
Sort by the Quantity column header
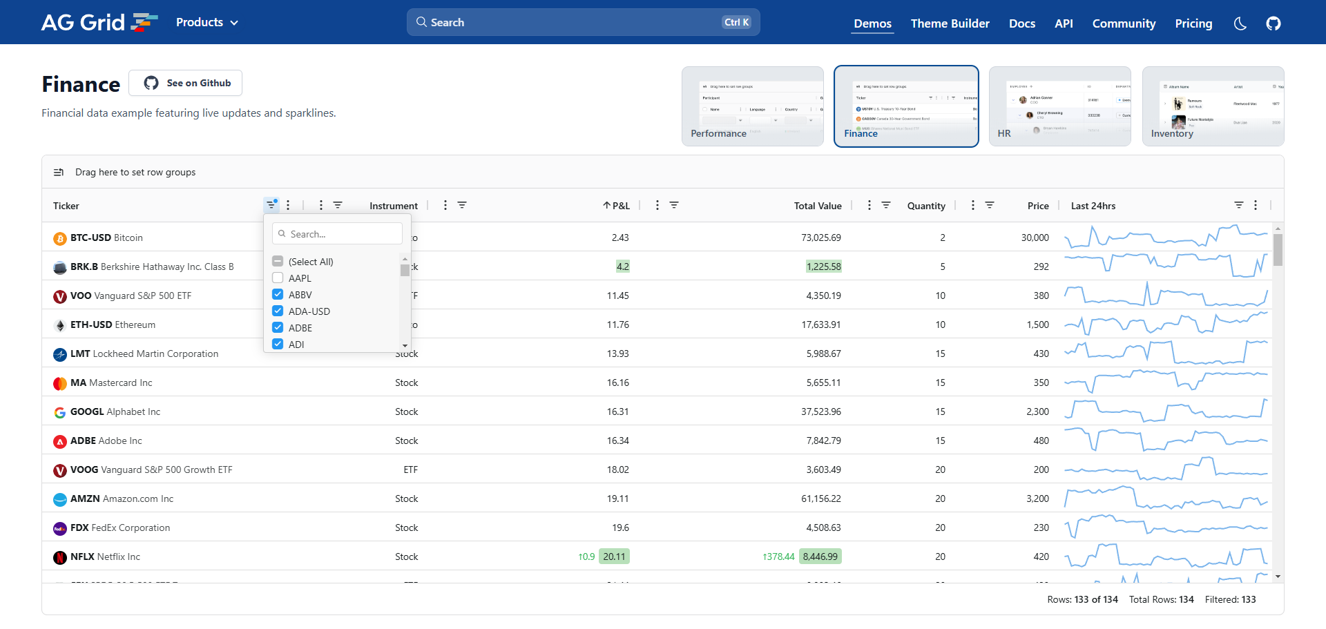click(926, 206)
